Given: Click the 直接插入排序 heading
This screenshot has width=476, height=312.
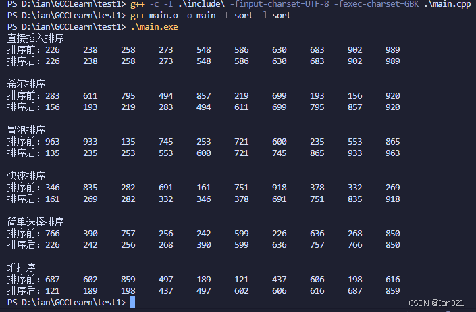Looking at the screenshot, I should pyautogui.click(x=36, y=38).
